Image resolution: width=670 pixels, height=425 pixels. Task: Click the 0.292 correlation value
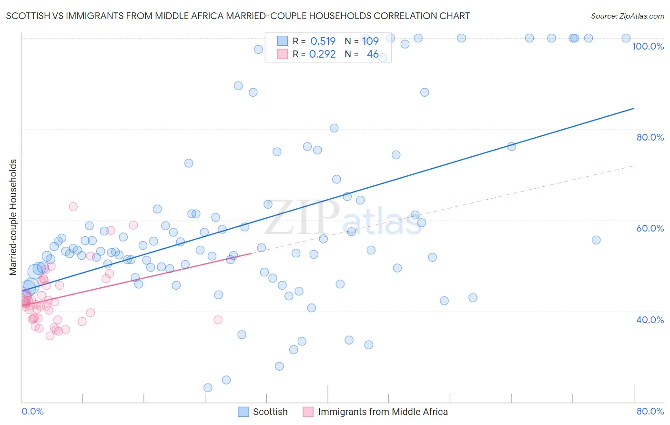[x=323, y=54]
